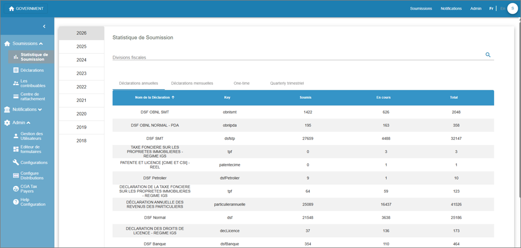Open the Quarterly trimestriel tab
Viewport: 521px width, 248px height.
pyautogui.click(x=287, y=83)
